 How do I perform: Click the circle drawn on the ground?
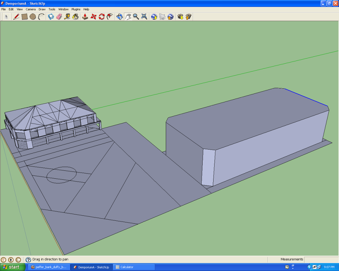pos(61,175)
